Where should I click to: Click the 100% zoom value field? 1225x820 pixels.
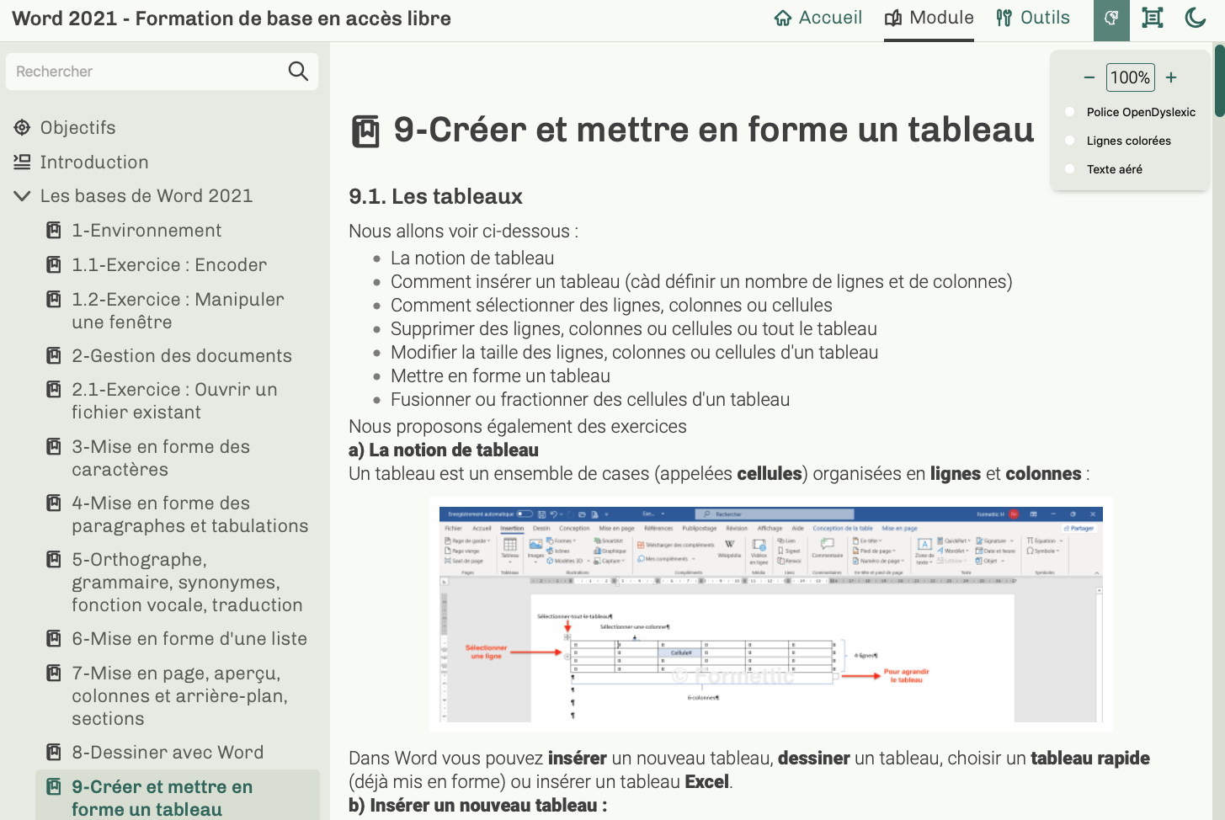click(1130, 77)
